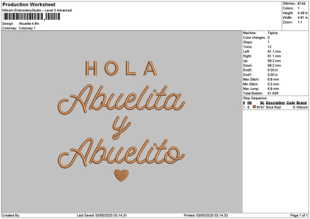Select the Description column header
Viewport: 310px width, 219px height.
[275, 102]
